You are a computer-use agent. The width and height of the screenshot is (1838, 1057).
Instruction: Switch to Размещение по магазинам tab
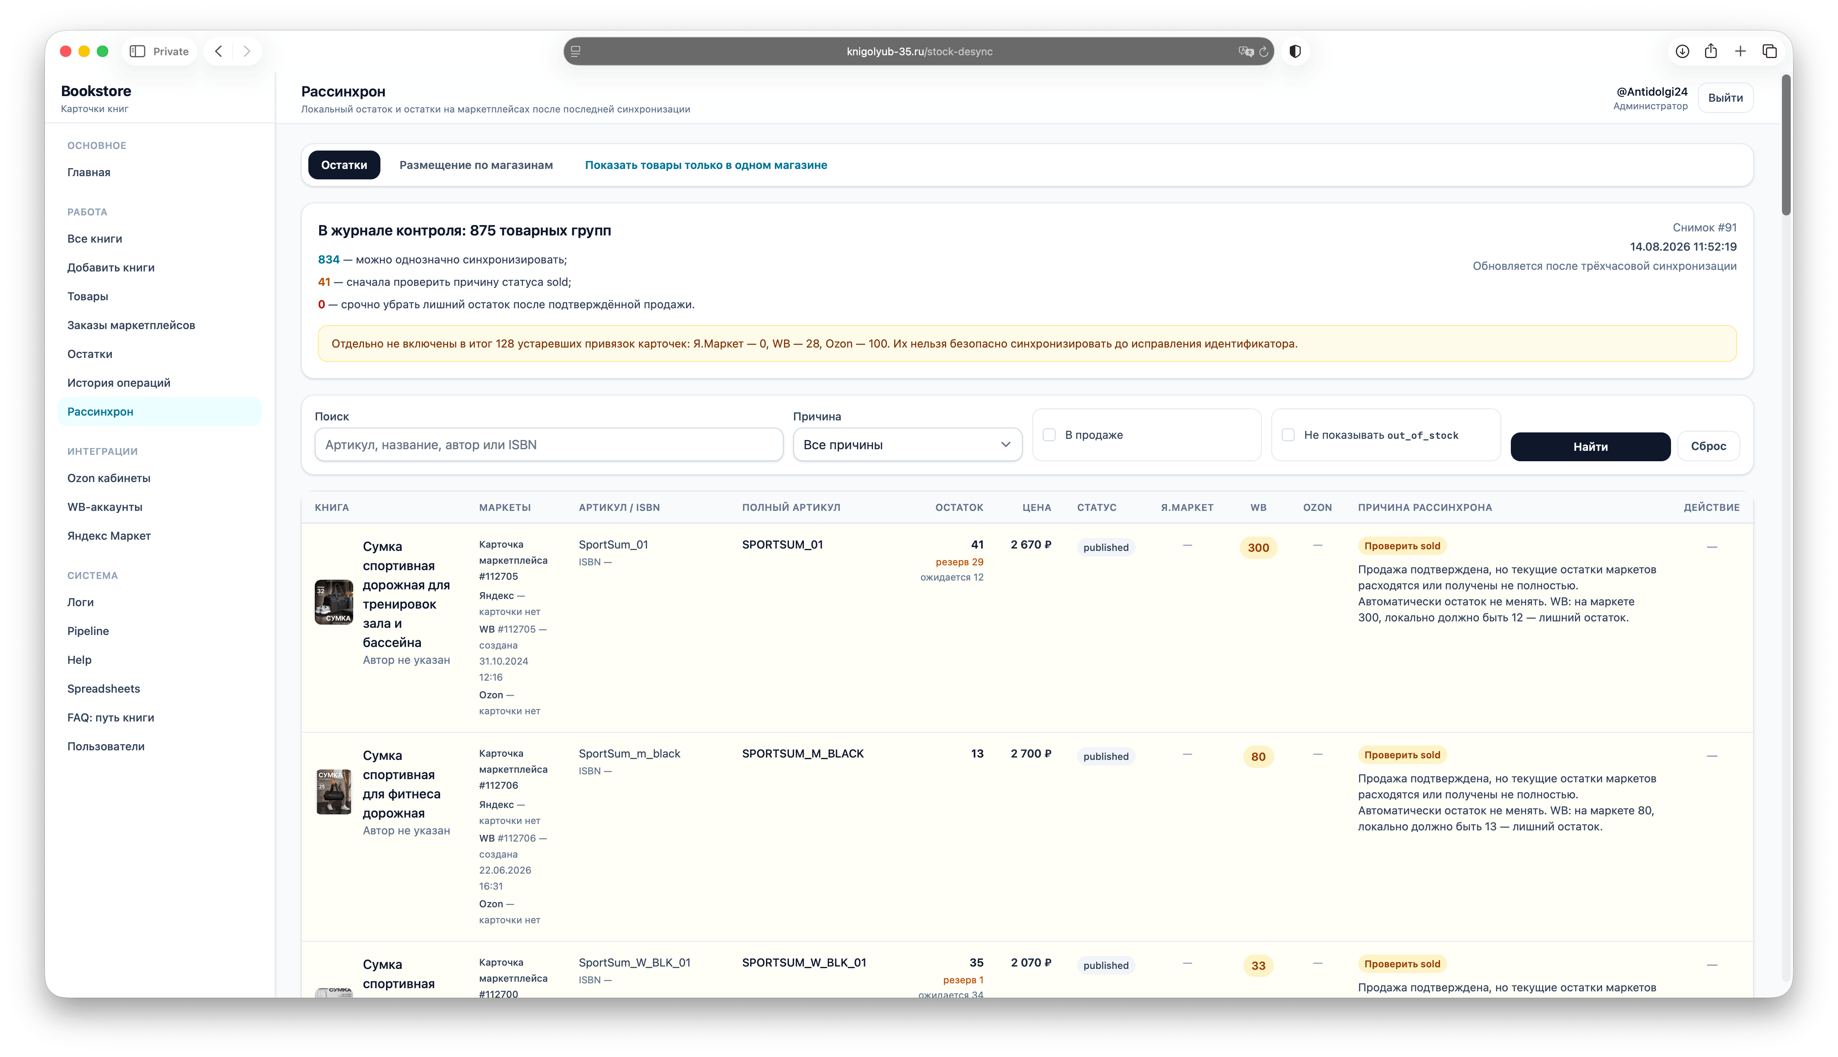click(x=476, y=165)
